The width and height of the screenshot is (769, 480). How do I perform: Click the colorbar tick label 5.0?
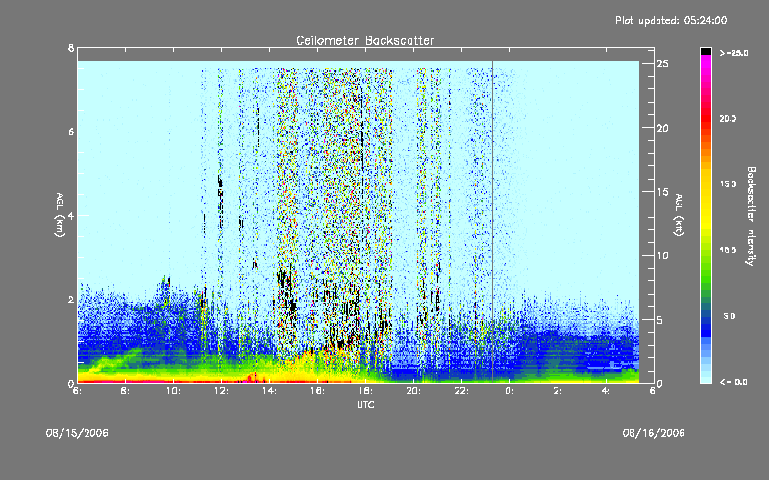point(730,316)
